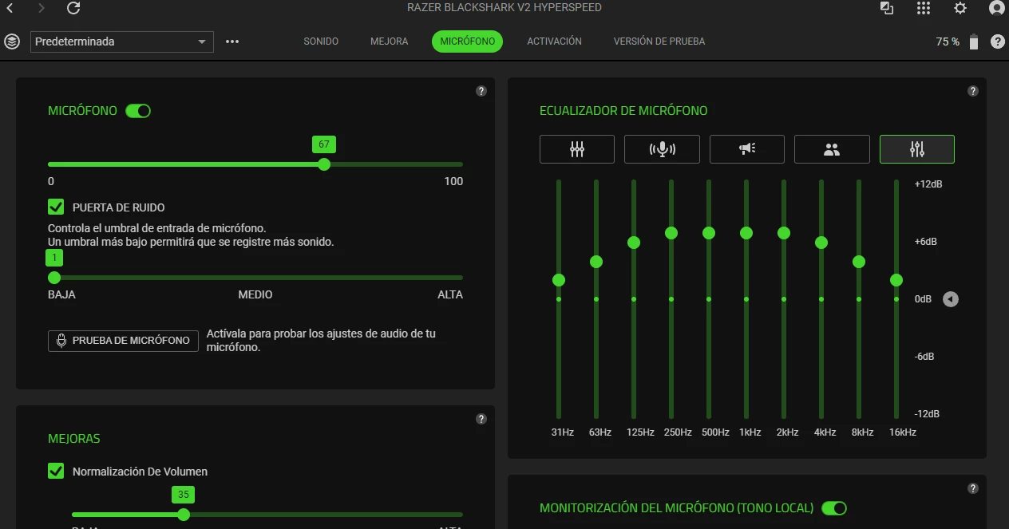This screenshot has width=1009, height=529.
Task: Adjust the 250Hz equalizer band handle
Action: click(671, 233)
